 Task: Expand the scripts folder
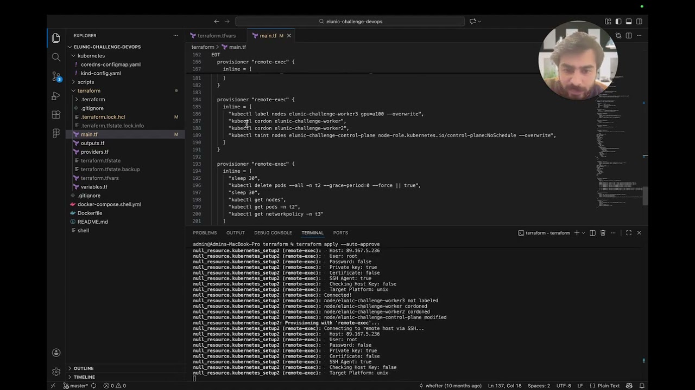coord(85,82)
